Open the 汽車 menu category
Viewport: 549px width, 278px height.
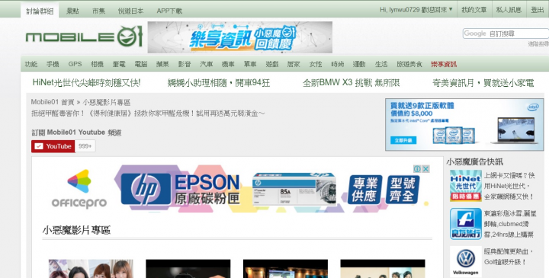(206, 64)
